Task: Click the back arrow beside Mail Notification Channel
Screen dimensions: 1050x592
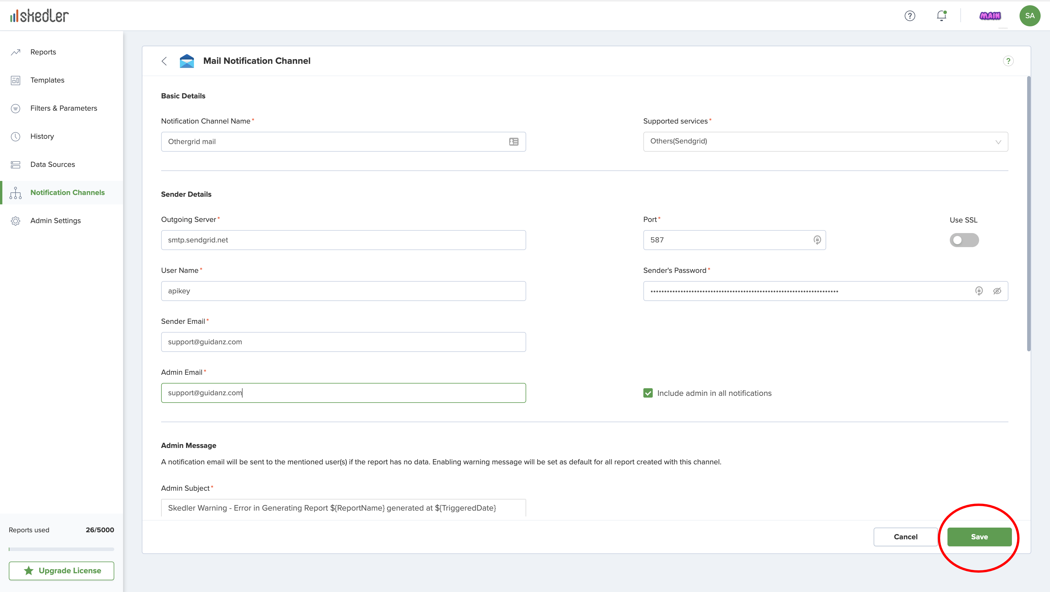Action: (164, 61)
